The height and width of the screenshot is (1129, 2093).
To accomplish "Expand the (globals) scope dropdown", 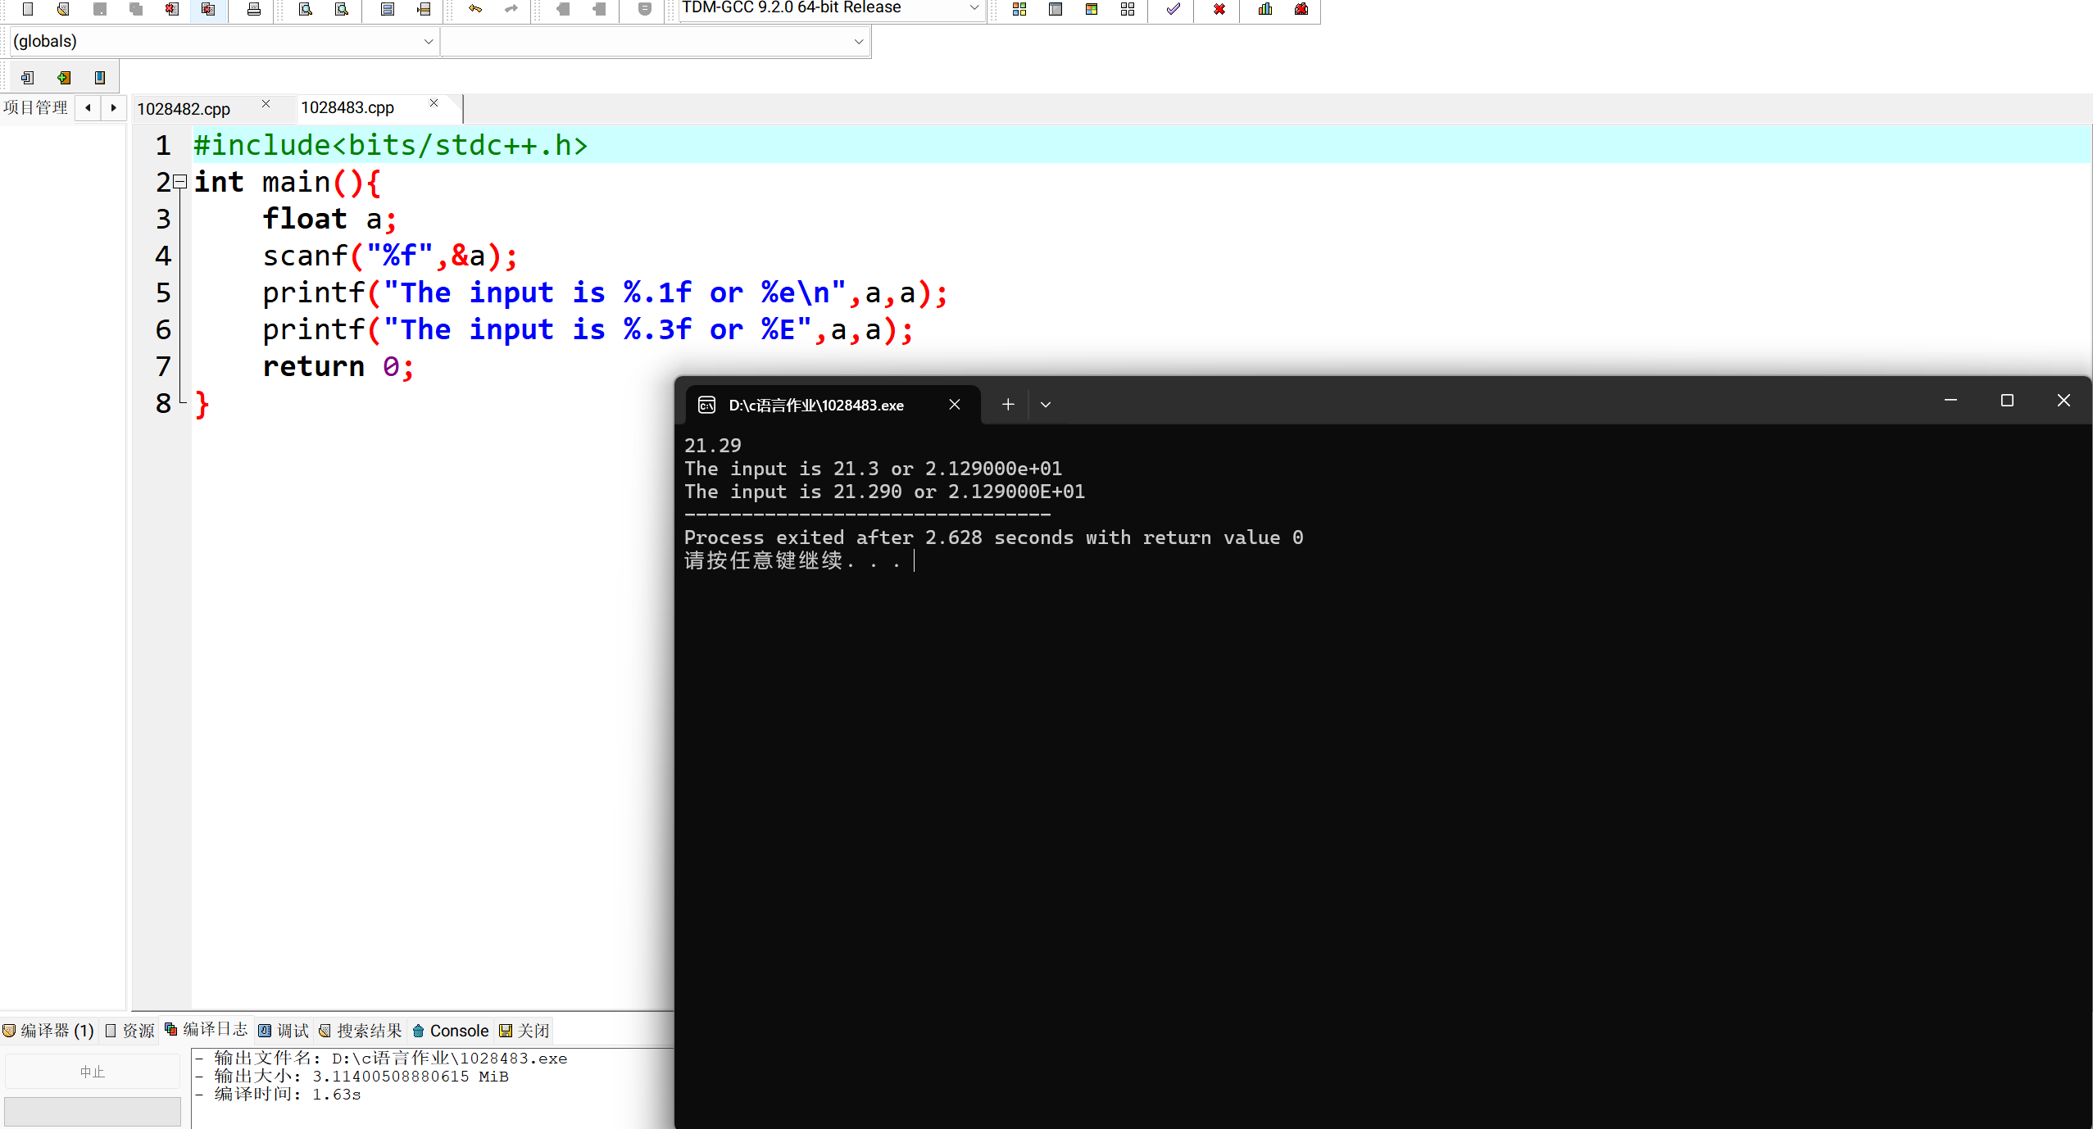I will click(x=428, y=42).
